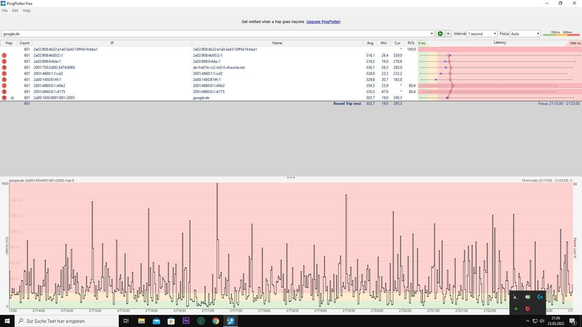Click the NVIDIA icon in tray overflow

click(x=516, y=308)
